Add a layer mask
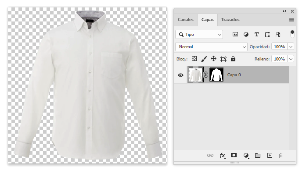The width and height of the screenshot is (306, 170). [x=234, y=155]
